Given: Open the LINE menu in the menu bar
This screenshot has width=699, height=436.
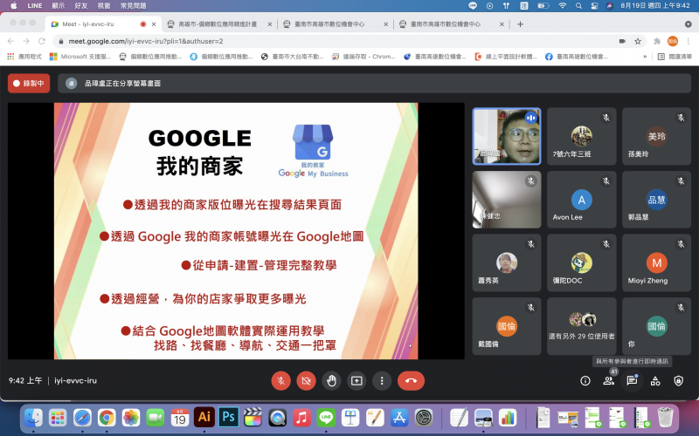Looking at the screenshot, I should pyautogui.click(x=34, y=6).
